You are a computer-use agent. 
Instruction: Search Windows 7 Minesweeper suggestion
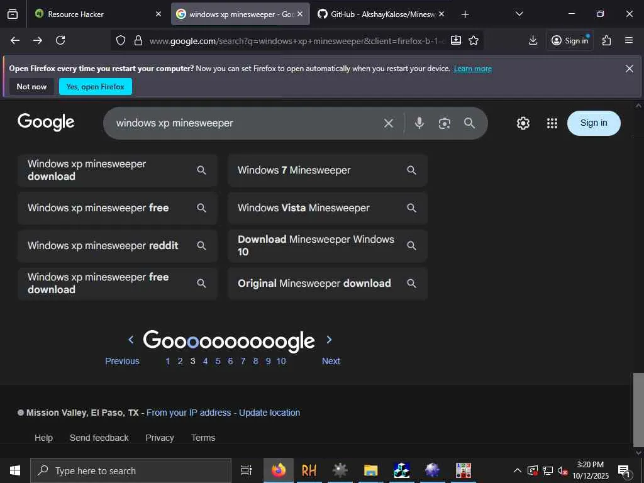click(327, 170)
